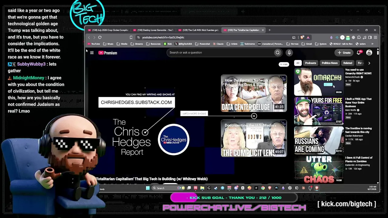Click the Create button on YouTube
The height and width of the screenshot is (218, 388).
pos(344,53)
